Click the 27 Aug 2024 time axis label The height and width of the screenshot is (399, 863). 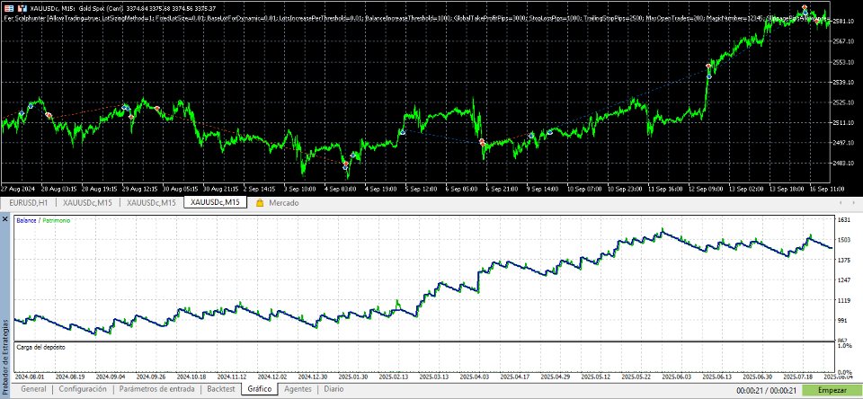(x=18, y=190)
